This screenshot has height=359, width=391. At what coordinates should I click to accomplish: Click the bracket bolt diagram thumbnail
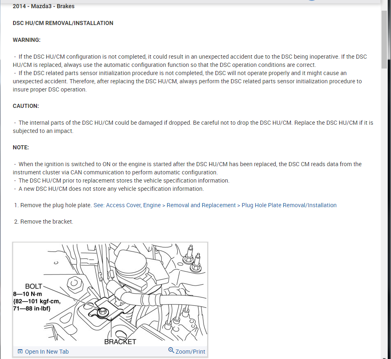(x=110, y=295)
